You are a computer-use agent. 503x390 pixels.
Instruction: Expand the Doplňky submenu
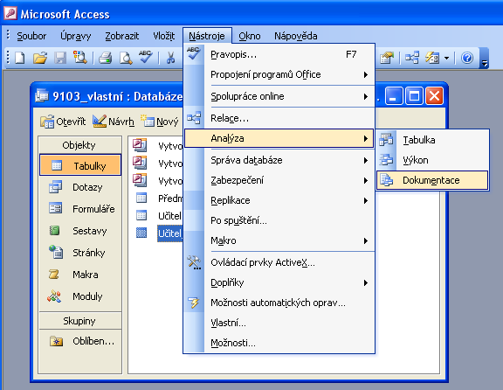click(x=279, y=282)
